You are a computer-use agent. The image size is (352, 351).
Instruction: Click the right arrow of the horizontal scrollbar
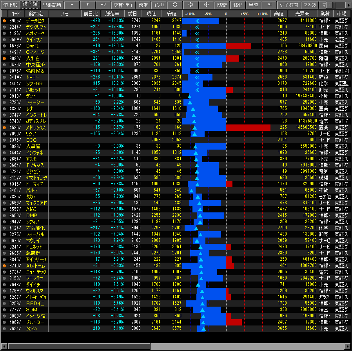click(347, 346)
